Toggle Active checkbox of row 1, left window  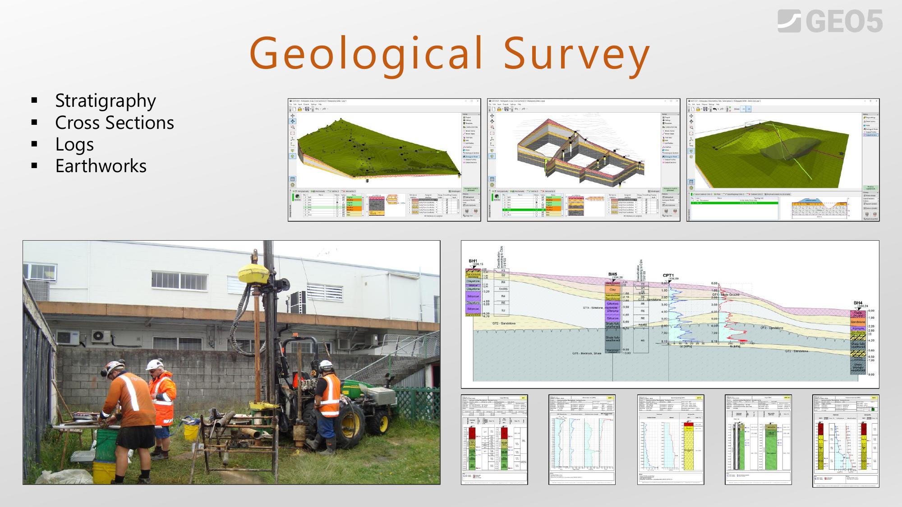343,197
